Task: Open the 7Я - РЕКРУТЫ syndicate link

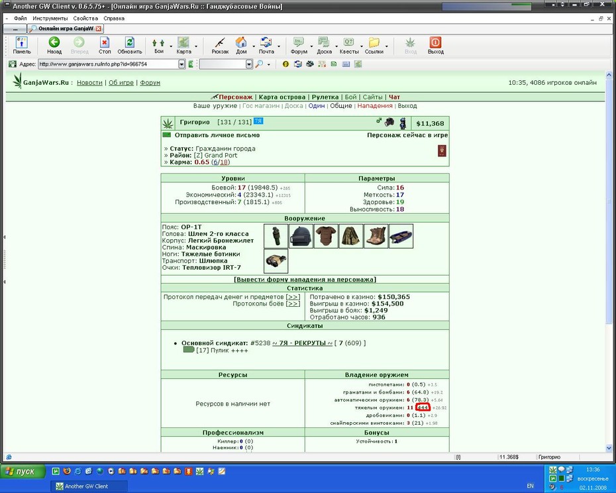Action: click(303, 343)
